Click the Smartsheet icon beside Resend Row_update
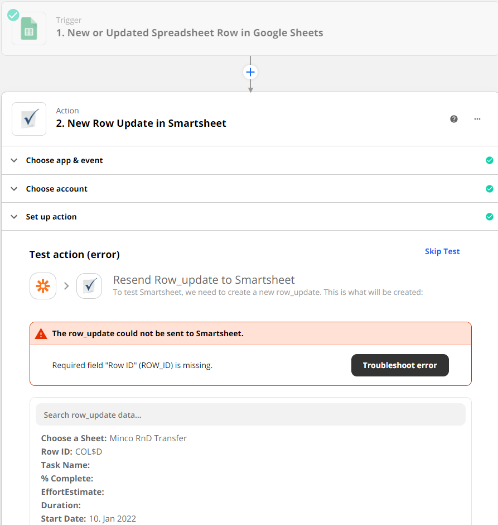 click(89, 286)
